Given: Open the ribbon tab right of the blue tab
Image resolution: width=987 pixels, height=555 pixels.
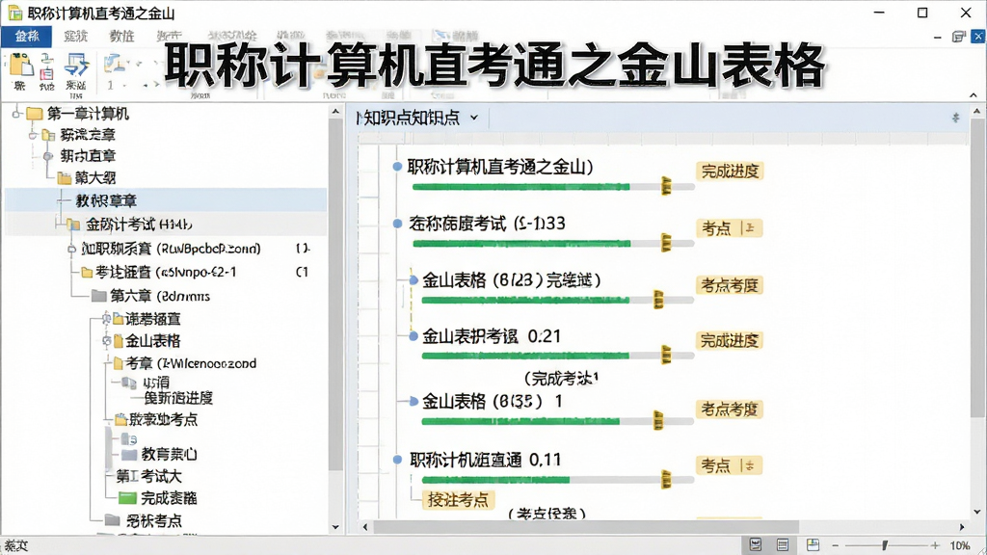Looking at the screenshot, I should click(75, 37).
